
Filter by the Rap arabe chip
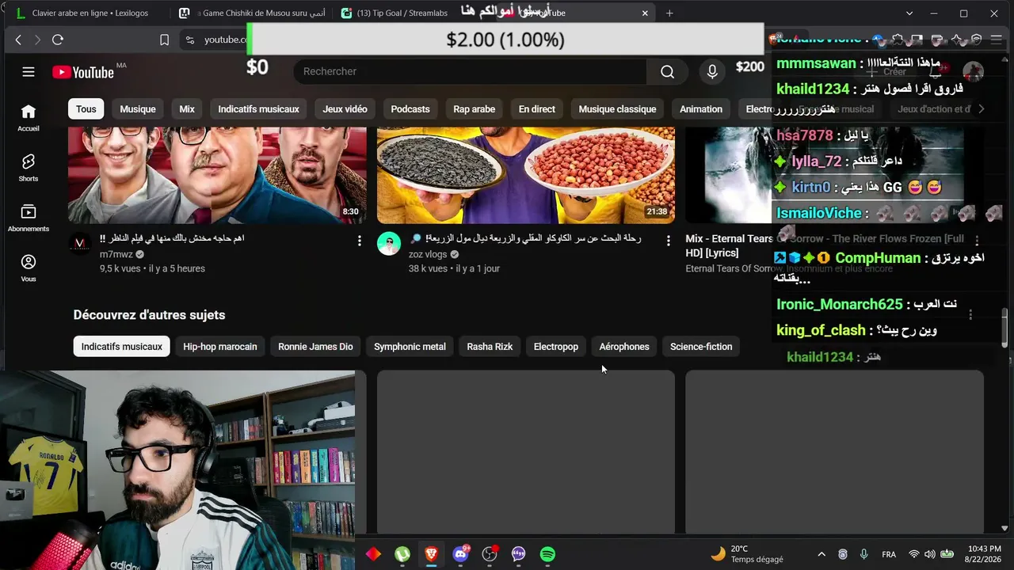click(x=474, y=109)
